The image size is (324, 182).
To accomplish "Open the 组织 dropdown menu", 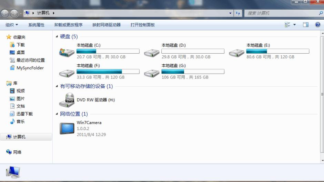I will [12, 25].
